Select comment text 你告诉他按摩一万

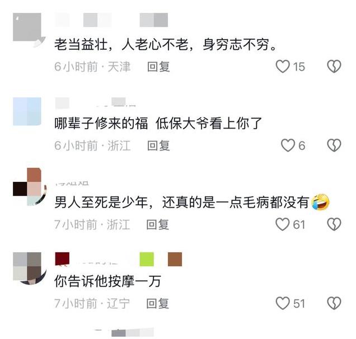[x=107, y=281]
